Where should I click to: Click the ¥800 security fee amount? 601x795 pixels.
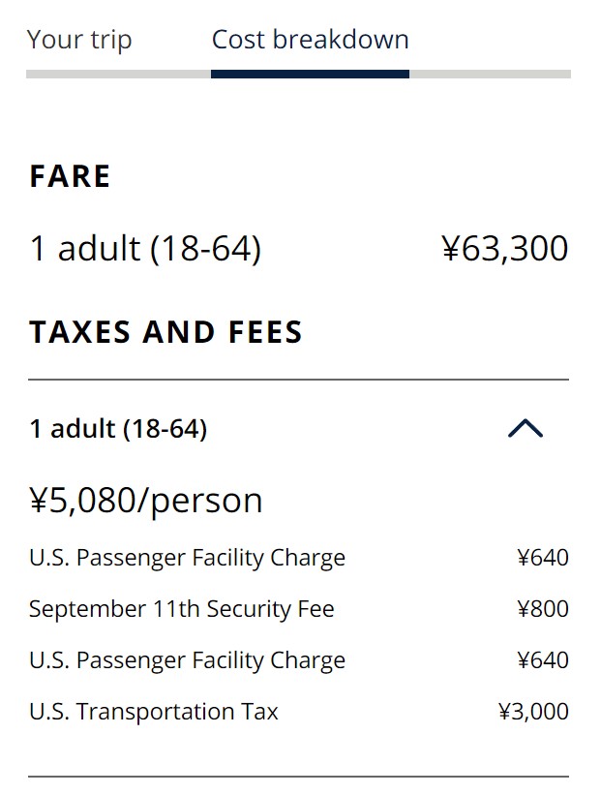click(x=542, y=609)
